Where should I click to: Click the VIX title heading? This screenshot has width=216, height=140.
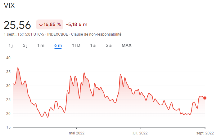coord(9,6)
